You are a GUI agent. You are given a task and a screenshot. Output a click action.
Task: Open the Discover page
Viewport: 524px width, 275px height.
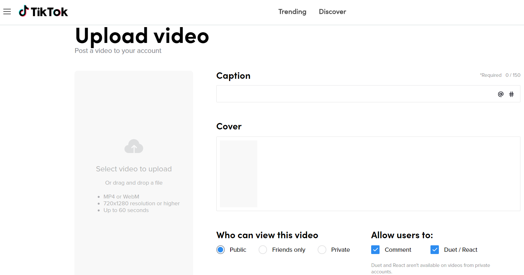pyautogui.click(x=332, y=12)
